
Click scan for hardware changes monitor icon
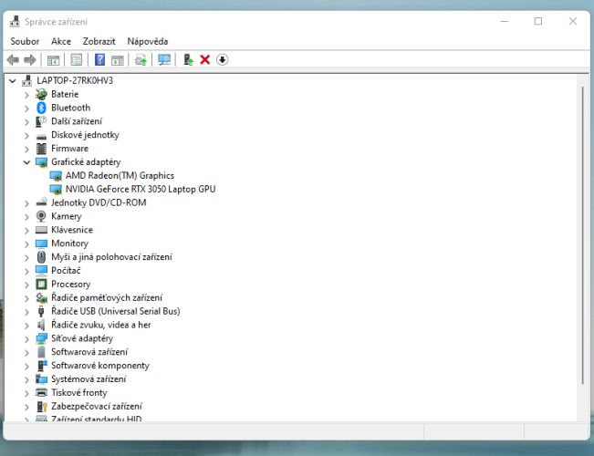coord(164,60)
